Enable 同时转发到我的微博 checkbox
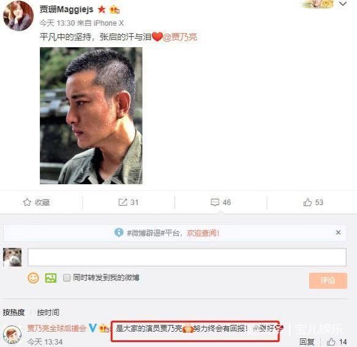 coord(67,278)
